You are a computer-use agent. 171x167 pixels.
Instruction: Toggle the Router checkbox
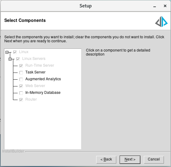coord(21,100)
